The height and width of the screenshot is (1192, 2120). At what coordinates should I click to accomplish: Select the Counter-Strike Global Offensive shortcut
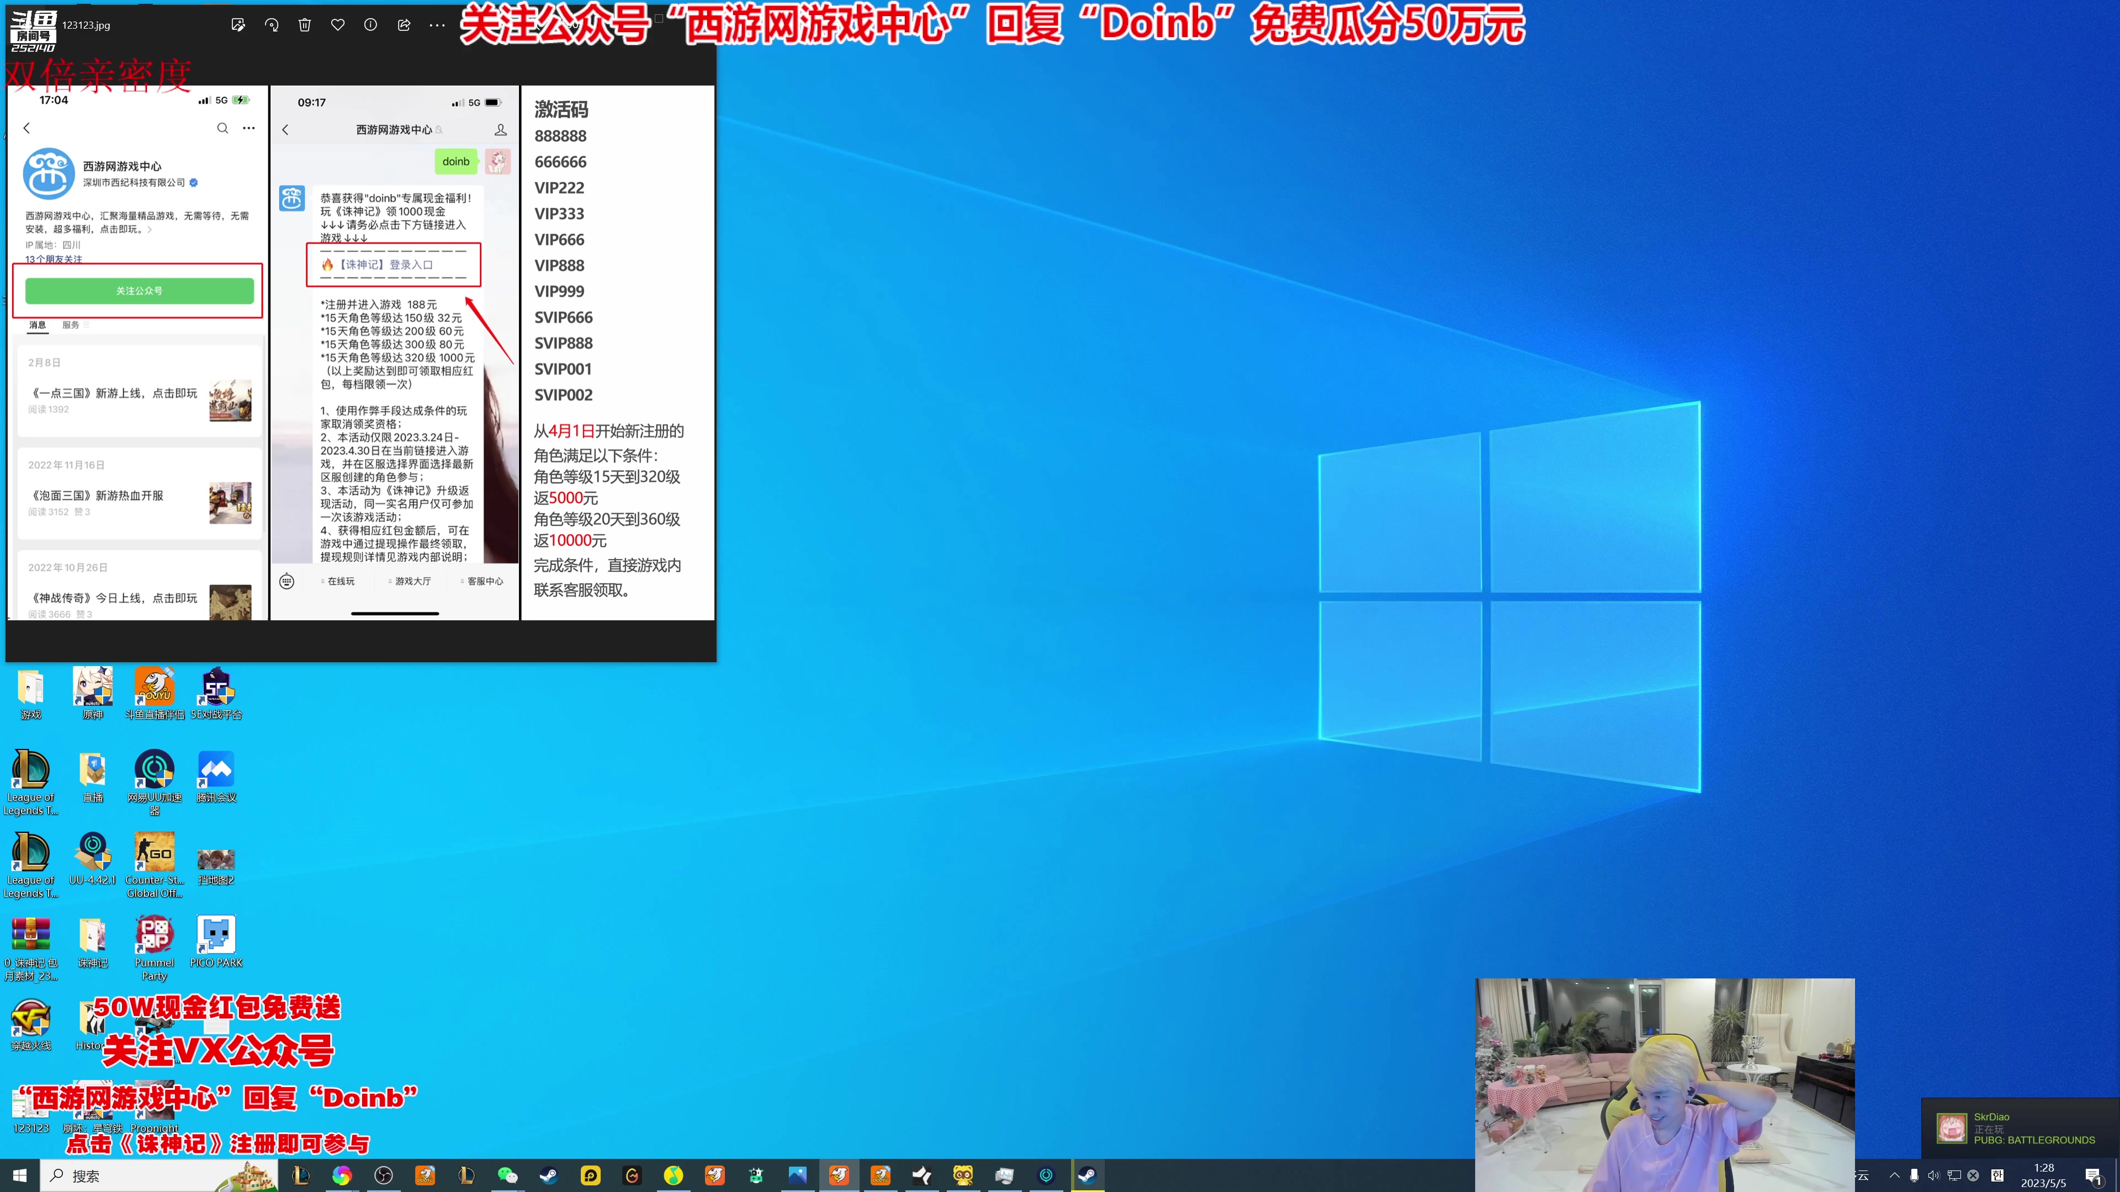(x=155, y=865)
